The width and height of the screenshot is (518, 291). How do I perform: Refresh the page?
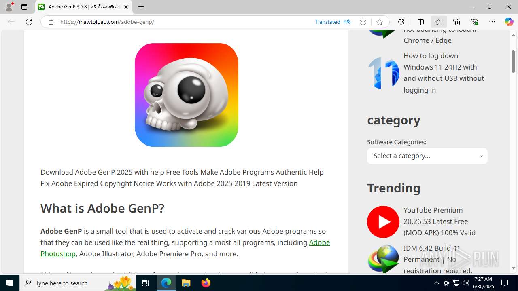pyautogui.click(x=29, y=22)
